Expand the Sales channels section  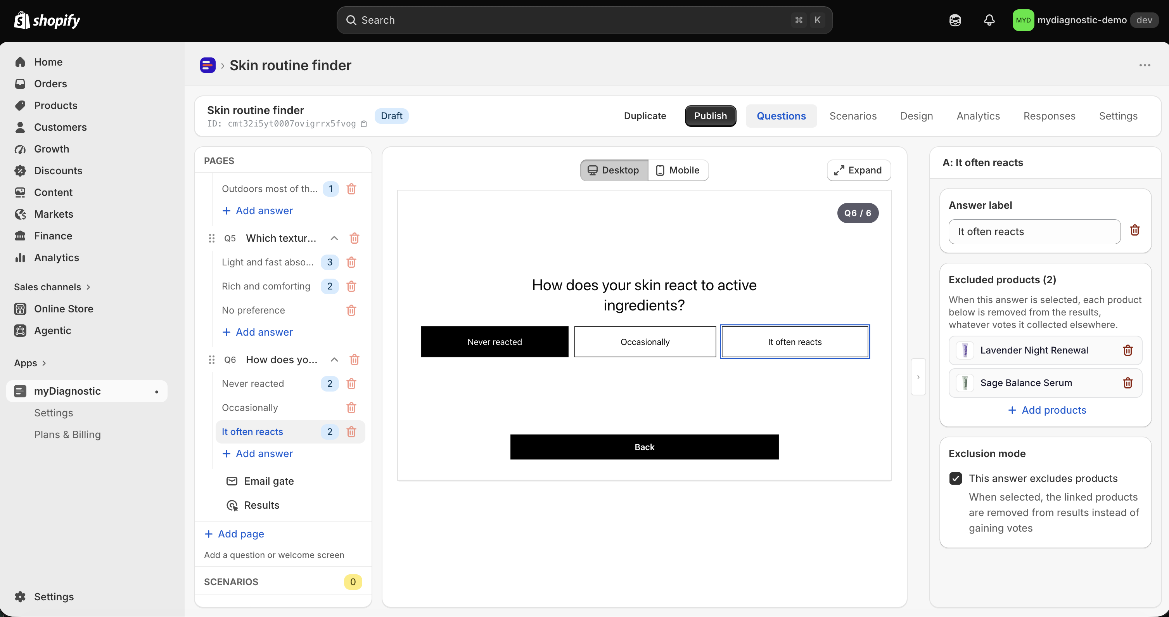point(52,287)
